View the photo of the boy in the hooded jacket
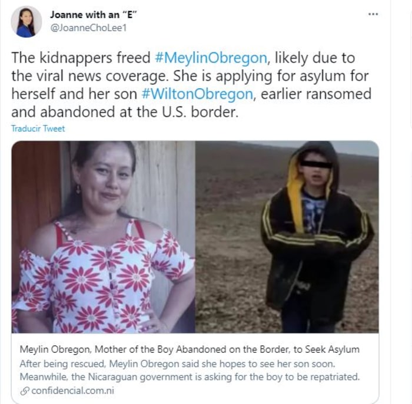 pos(287,237)
